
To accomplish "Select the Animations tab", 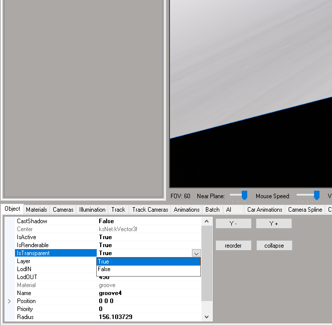I will pos(186,210).
